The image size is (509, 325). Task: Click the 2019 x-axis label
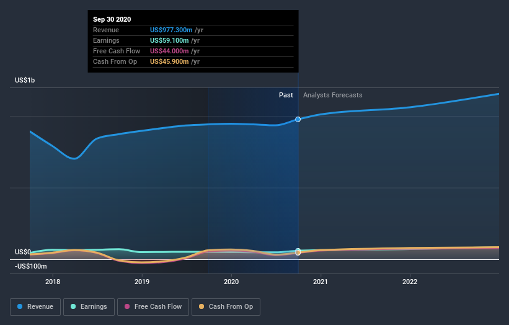(x=142, y=282)
